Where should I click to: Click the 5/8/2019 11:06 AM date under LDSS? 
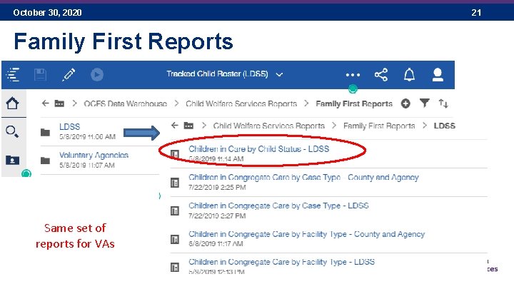(88, 136)
